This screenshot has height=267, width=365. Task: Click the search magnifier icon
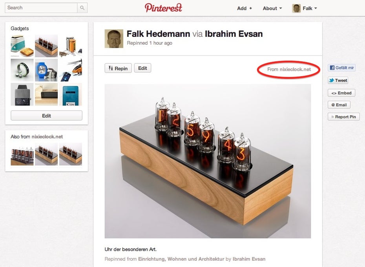coord(82,8)
